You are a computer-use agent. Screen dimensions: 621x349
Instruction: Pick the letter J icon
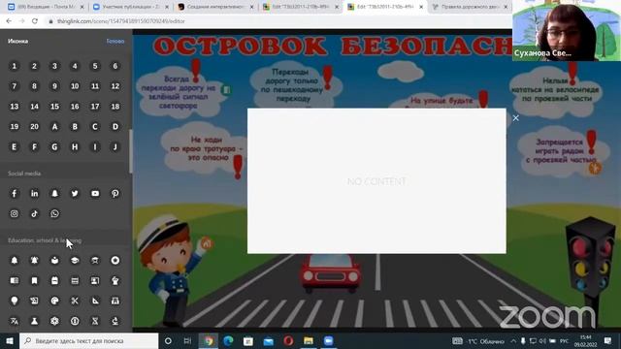115,146
